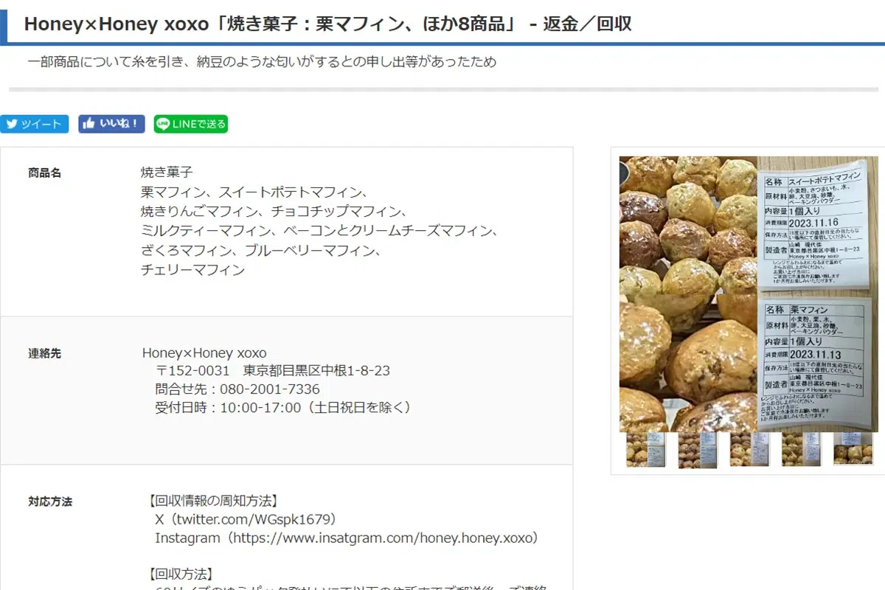Click the recall reason text under the title
885x590 pixels.
click(263, 62)
